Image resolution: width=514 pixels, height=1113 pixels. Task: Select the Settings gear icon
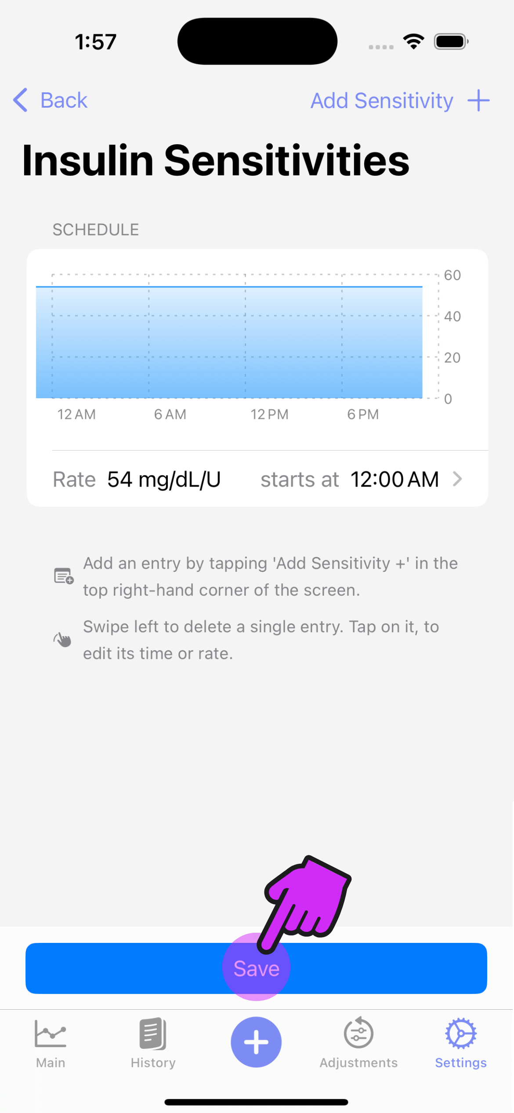(x=460, y=1033)
